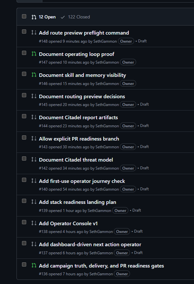The image size is (194, 284).
Task: Click '#144 opened 23 minutes ago' text
Action: click(x=64, y=126)
